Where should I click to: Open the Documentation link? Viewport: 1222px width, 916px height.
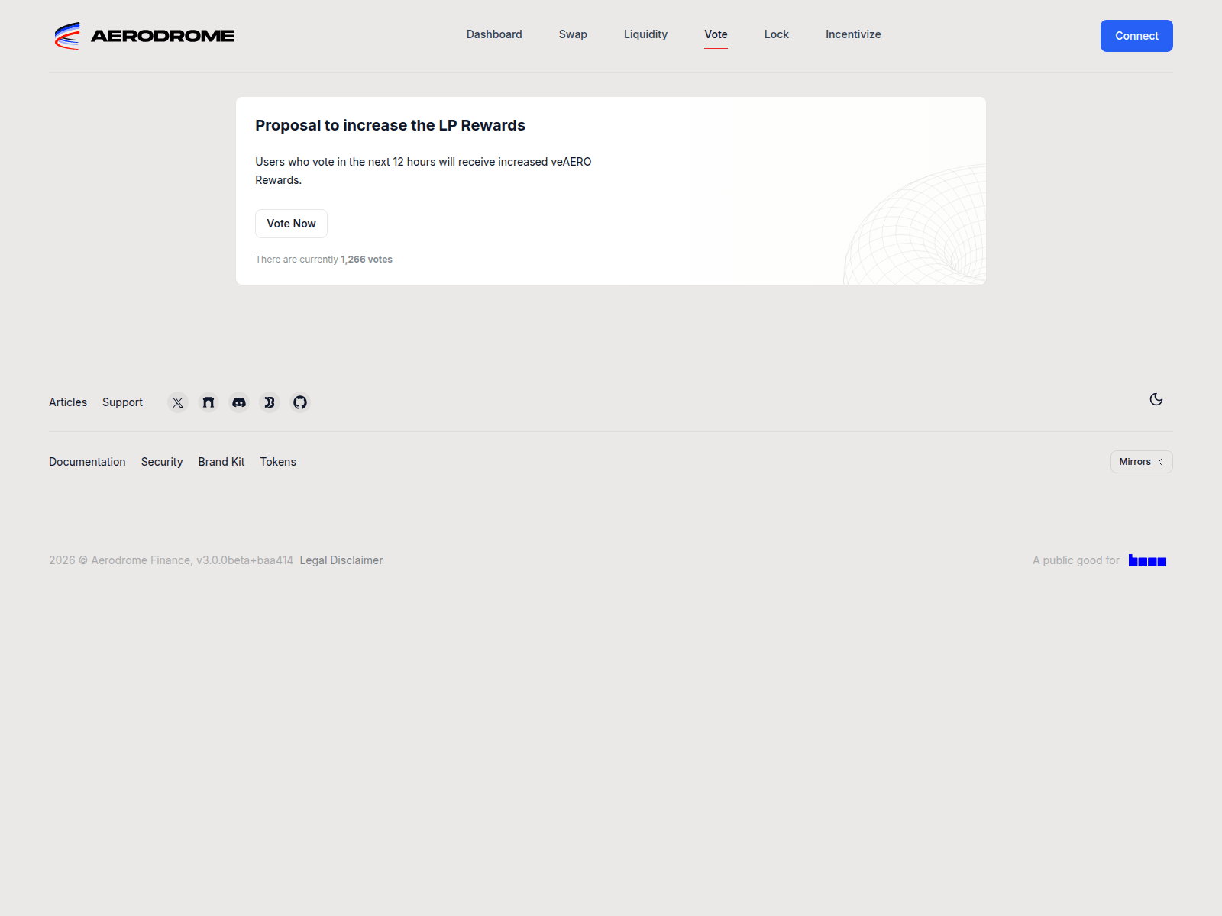tap(87, 462)
